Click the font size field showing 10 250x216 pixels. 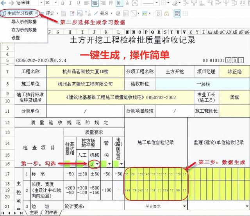tap(49, 3)
